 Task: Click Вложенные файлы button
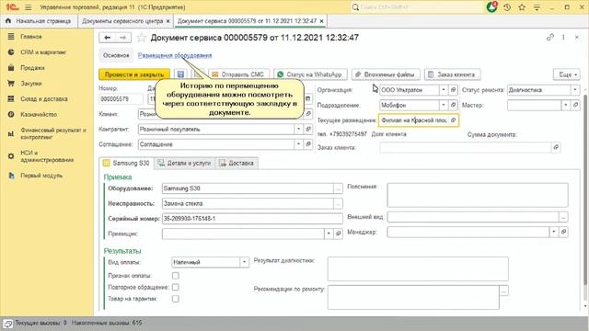pos(386,74)
